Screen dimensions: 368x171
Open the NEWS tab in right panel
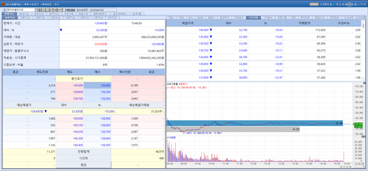coord(200,17)
